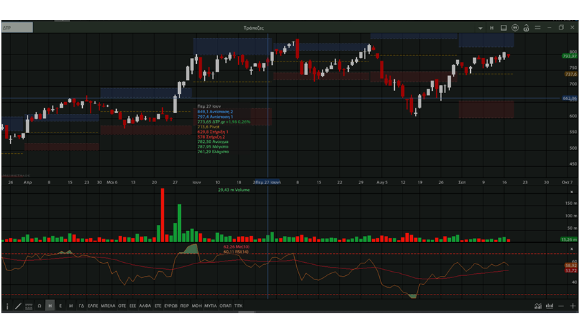Click the 629,8 Στήριξη 1 tooltip line
Image resolution: width=580 pixels, height=327 pixels.
point(213,132)
